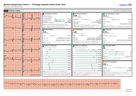This screenshot has width=136, height=96.
Task: Click green check icon on Оси зубцов card
Action: 104,46
